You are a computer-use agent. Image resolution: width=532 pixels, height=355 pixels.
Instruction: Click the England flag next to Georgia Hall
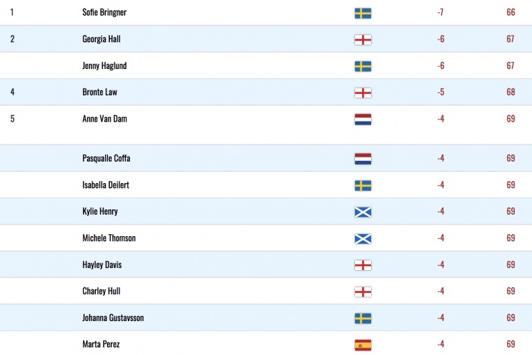(363, 40)
